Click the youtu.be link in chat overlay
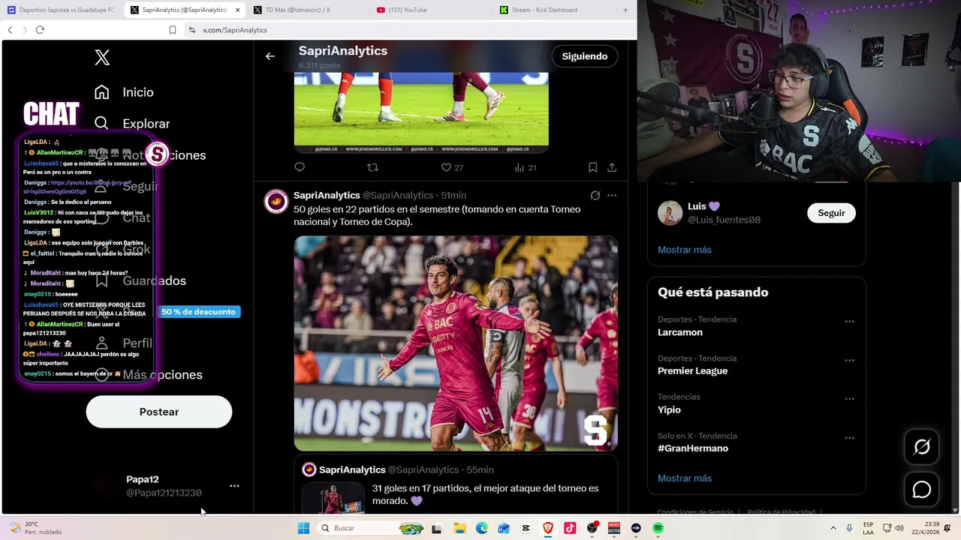Screen dimensions: 961x540 coord(78,187)
